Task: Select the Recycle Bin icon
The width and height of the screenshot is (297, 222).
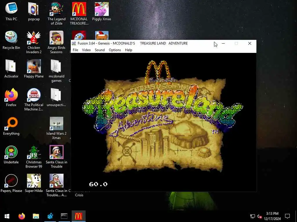Action: tap(11, 40)
